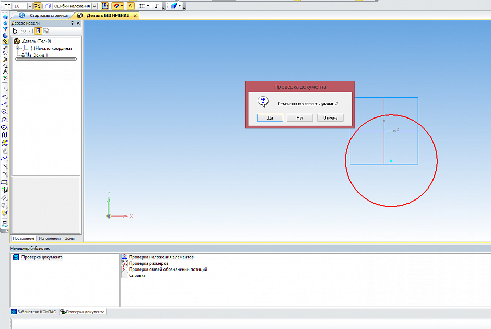This screenshot has height=329, width=491.
Task: Run Проверка связей обозначений позиций
Action: [168, 269]
